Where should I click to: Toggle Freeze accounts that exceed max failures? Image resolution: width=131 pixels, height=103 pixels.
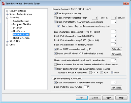point(55,65)
